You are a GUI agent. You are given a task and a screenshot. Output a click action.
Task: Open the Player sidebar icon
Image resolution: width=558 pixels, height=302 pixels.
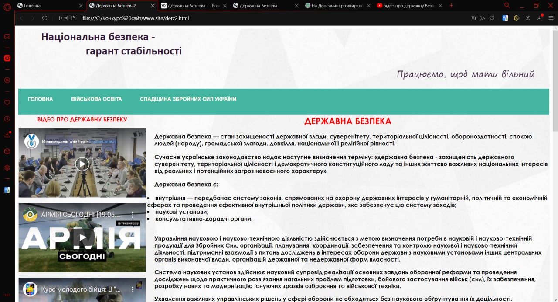point(7,80)
